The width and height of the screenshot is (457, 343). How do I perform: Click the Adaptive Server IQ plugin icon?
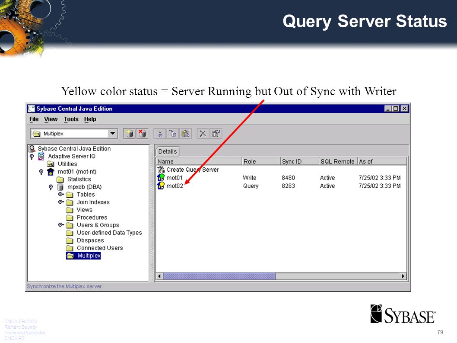[41, 156]
